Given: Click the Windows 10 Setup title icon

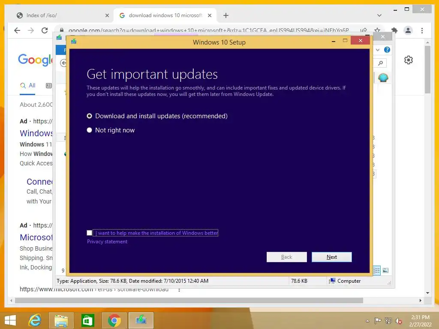Looking at the screenshot, I should 74,42.
